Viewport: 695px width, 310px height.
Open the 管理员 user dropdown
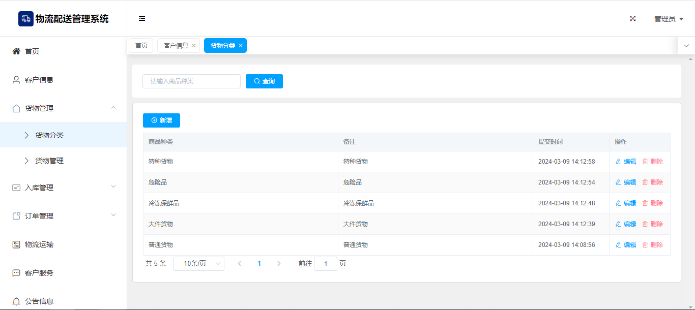click(x=668, y=19)
